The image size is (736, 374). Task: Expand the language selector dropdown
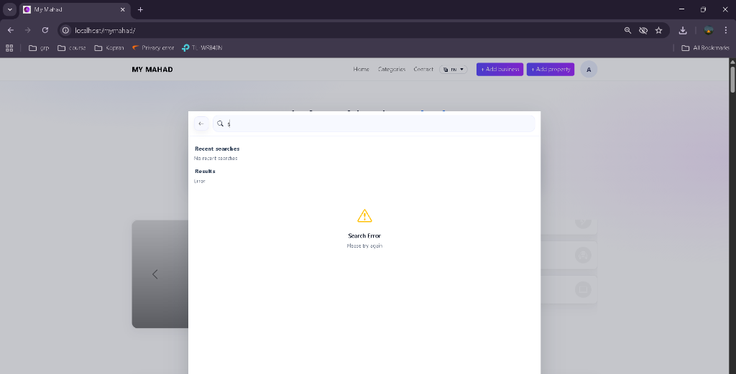tap(454, 70)
